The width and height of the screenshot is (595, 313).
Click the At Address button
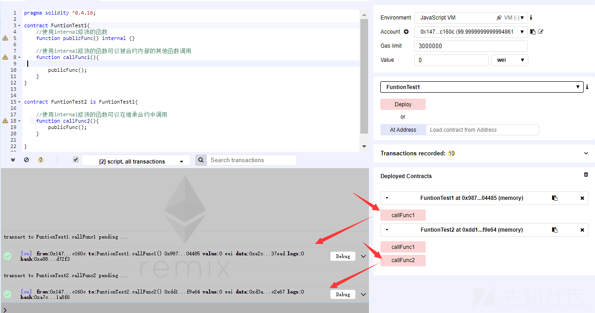coord(403,130)
